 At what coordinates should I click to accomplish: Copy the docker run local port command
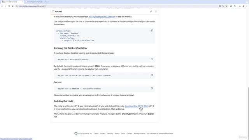coord(152,75)
